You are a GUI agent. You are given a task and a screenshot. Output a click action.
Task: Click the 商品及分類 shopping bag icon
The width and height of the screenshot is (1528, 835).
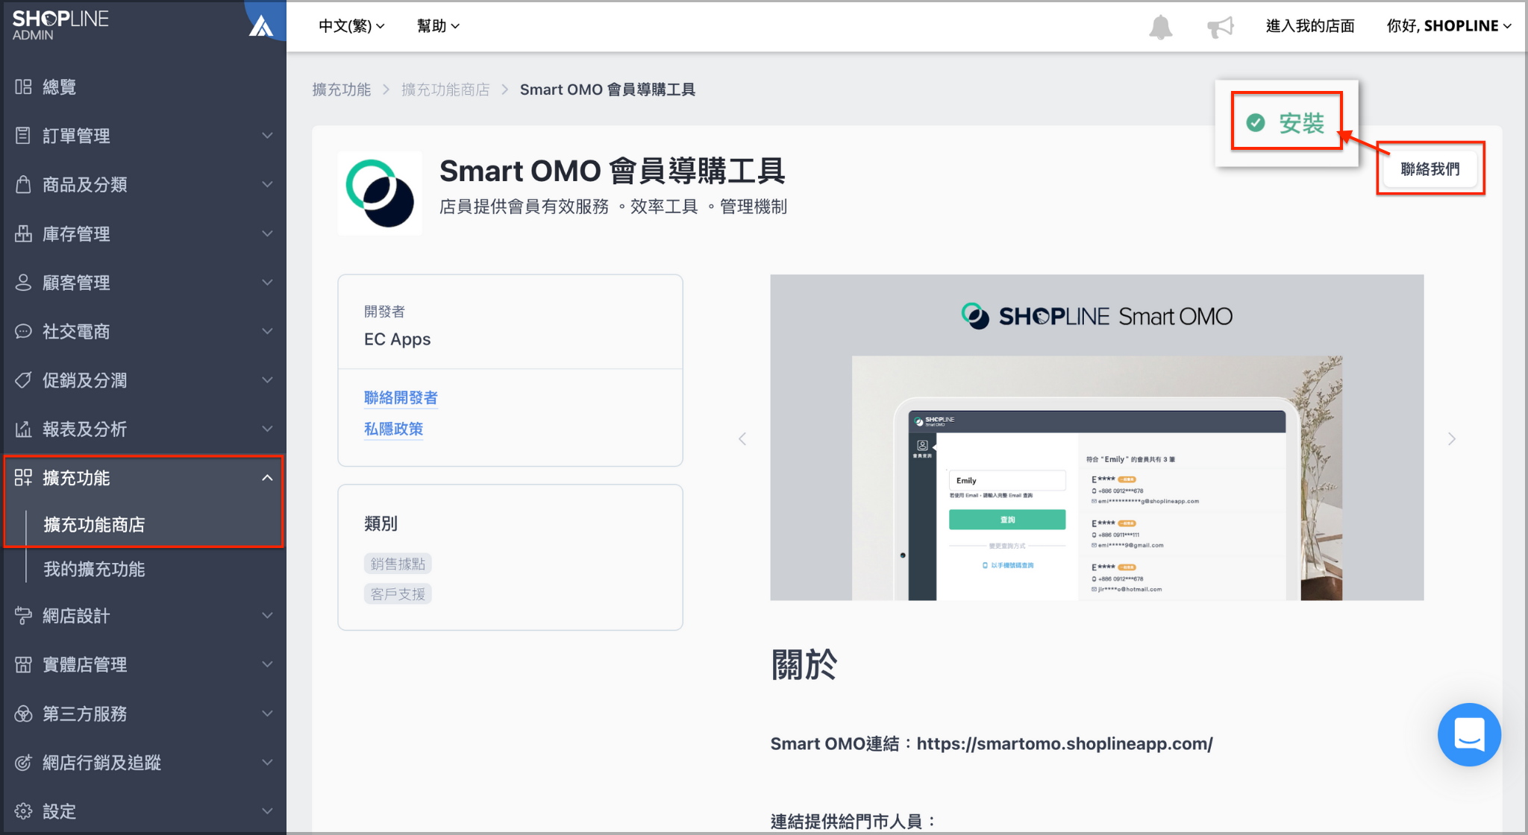[23, 184]
